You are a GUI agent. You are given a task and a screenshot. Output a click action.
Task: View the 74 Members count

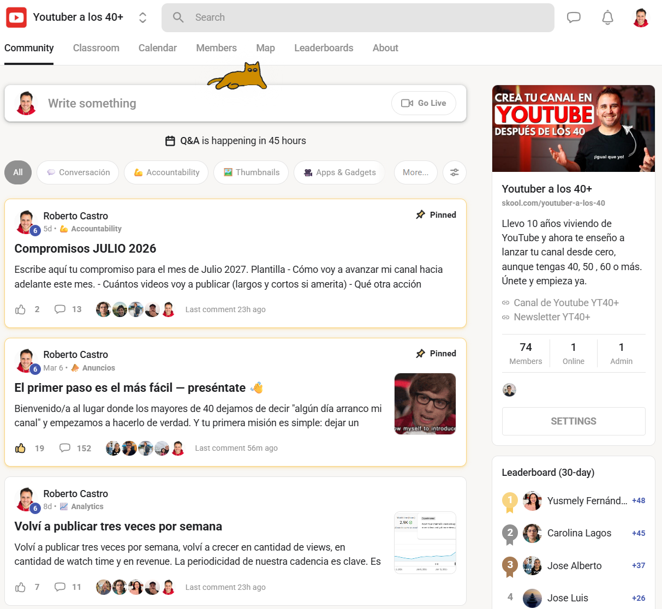526,353
